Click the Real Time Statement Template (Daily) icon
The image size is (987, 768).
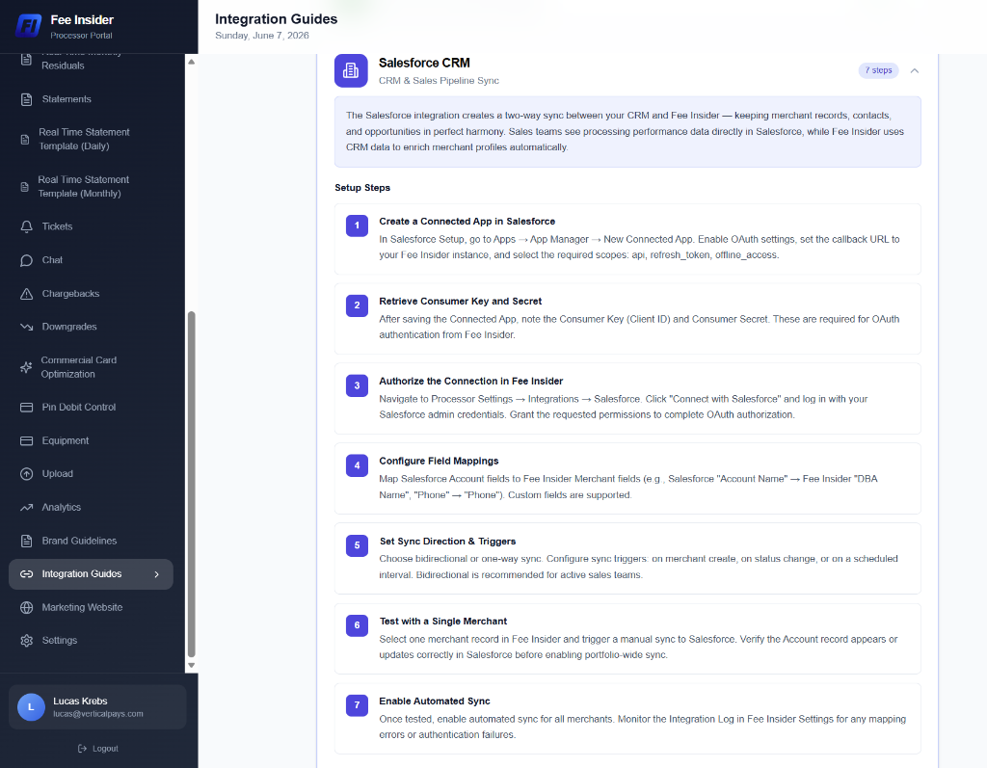(x=25, y=139)
